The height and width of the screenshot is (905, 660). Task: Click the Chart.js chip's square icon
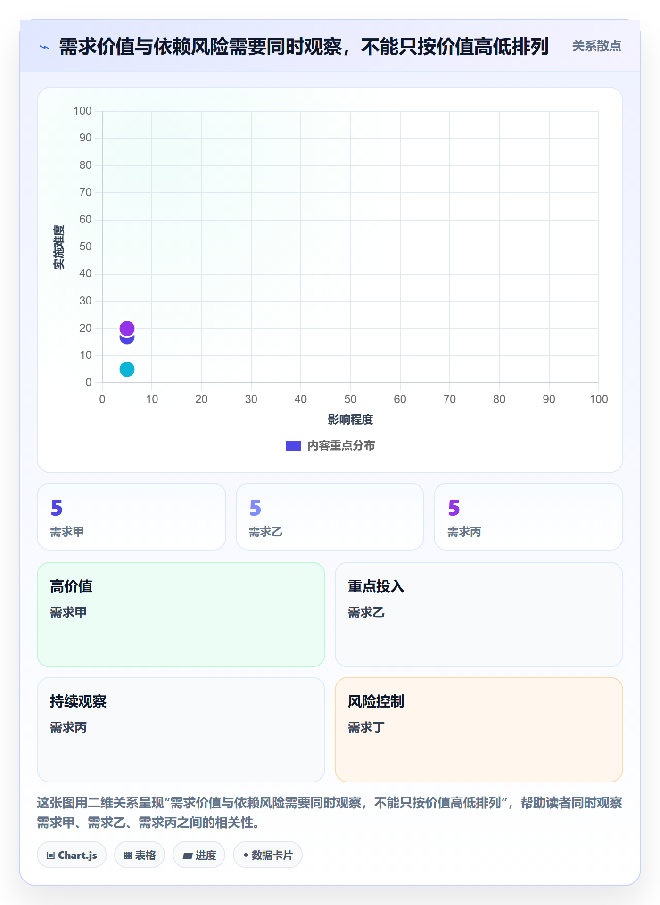tap(51, 856)
